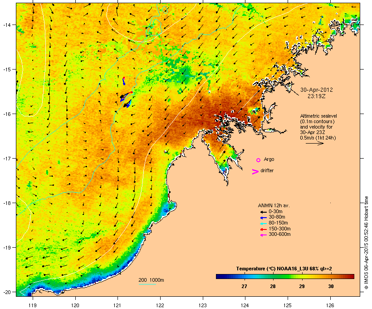Click the 0.5m/s velocity scale arrow
The image size is (372, 309).
point(314,143)
